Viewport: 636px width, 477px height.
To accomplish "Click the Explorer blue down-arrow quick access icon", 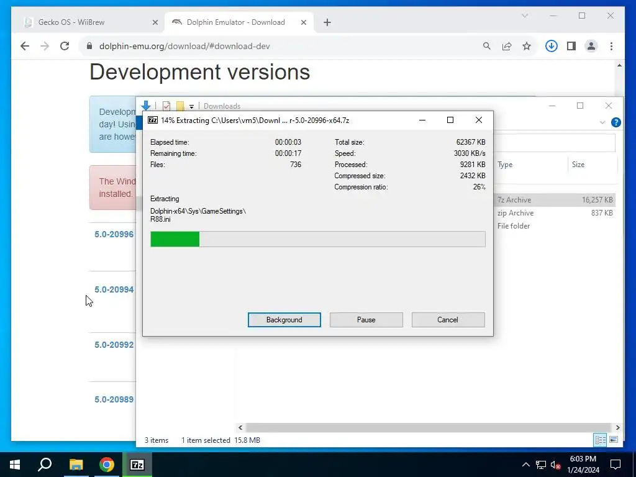I will pyautogui.click(x=146, y=106).
